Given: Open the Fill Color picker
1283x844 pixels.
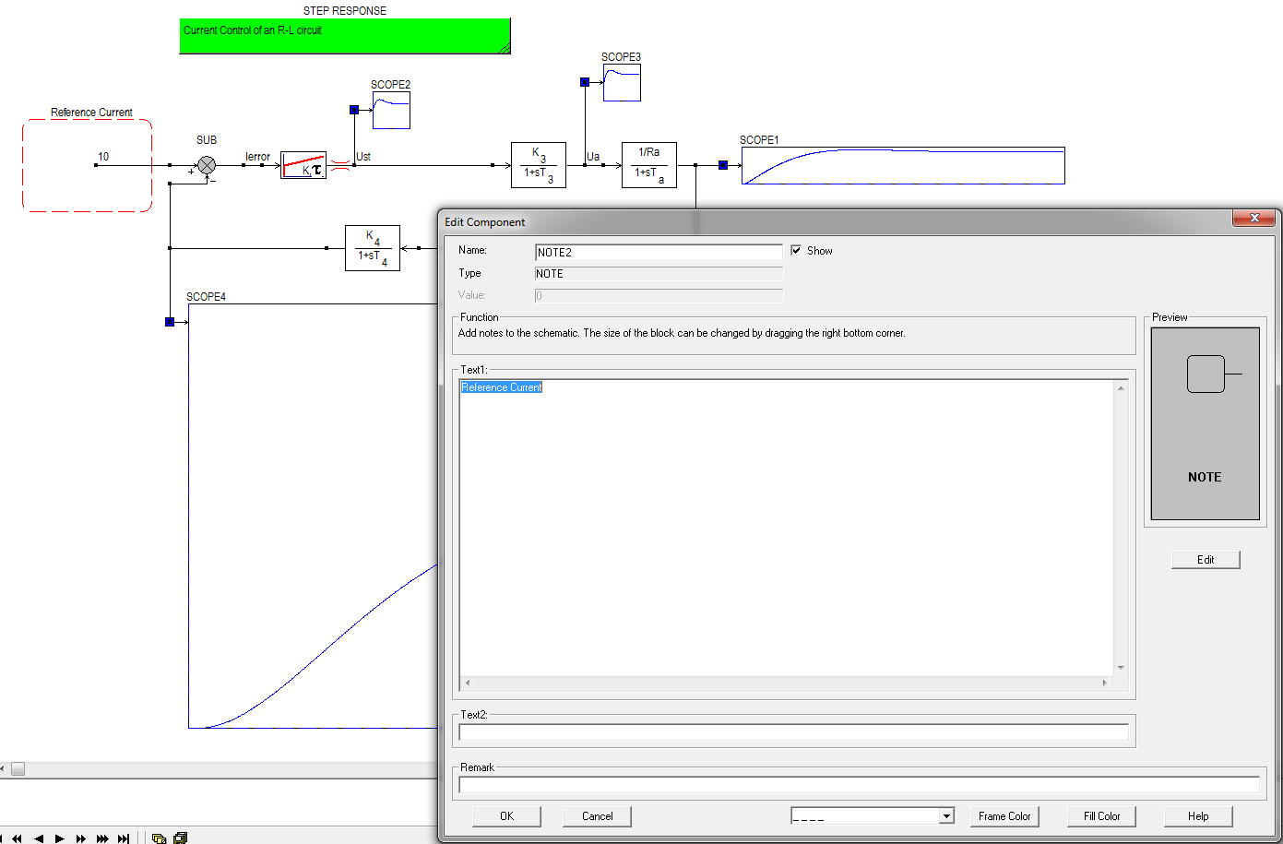Looking at the screenshot, I should click(1101, 816).
